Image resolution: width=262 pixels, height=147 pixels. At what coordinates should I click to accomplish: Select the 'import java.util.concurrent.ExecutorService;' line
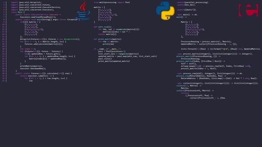point(36,7)
